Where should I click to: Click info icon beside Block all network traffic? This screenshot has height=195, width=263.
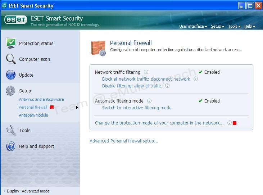pos(196,79)
